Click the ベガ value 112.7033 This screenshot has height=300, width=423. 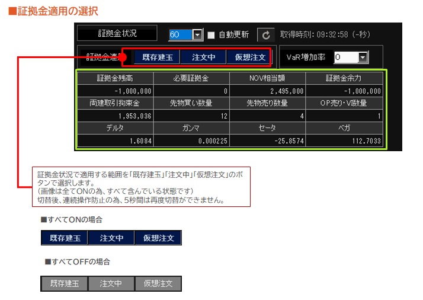(344, 141)
